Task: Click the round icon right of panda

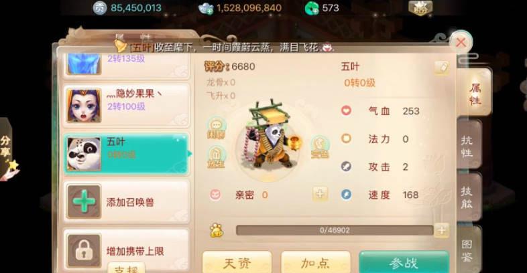Action: pos(320,147)
